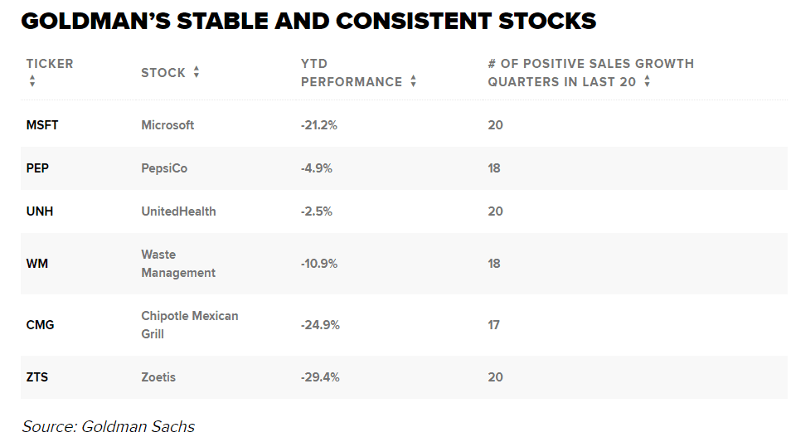Click the positive sales growth quarters header

[590, 72]
